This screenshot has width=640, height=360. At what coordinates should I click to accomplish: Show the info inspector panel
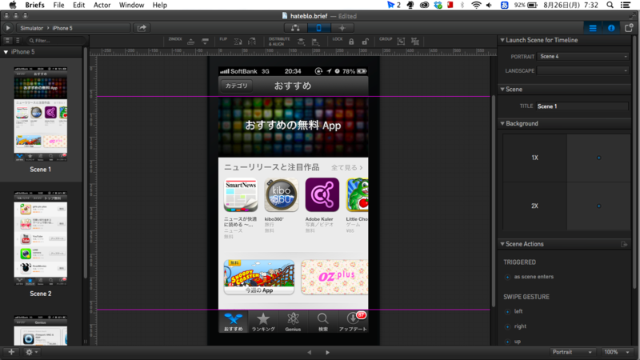click(x=611, y=28)
